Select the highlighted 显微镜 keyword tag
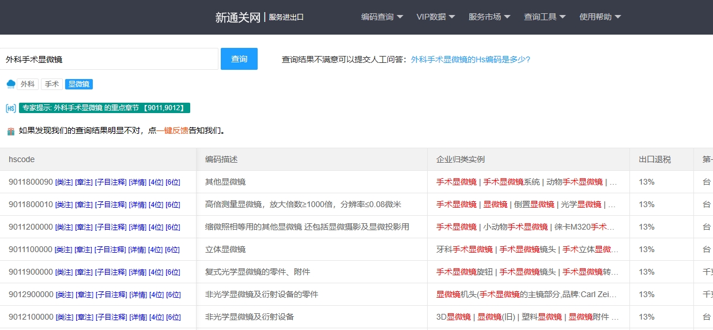The image size is (713, 330). click(79, 84)
